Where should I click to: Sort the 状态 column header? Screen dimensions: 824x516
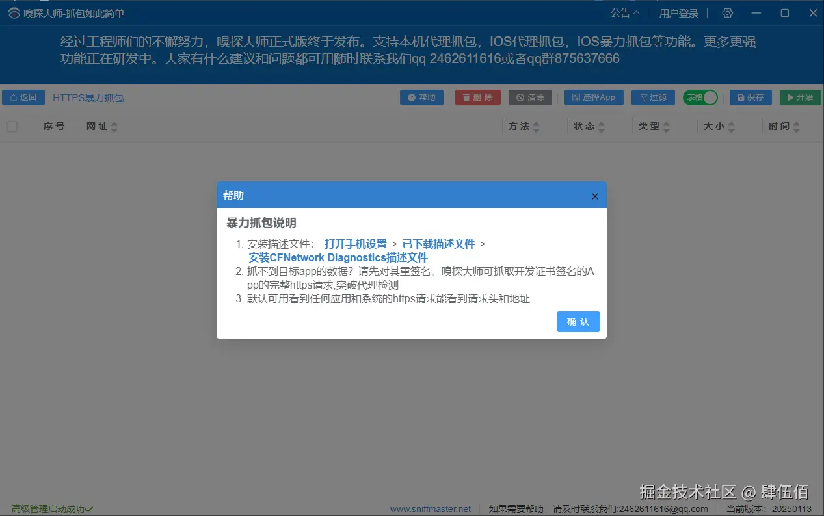pos(588,126)
